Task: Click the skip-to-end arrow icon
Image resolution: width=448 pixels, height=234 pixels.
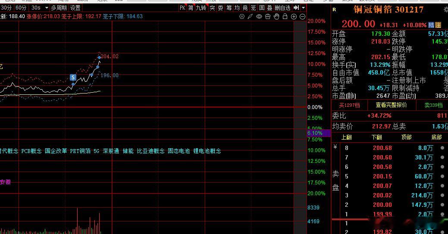Action: [296, 8]
